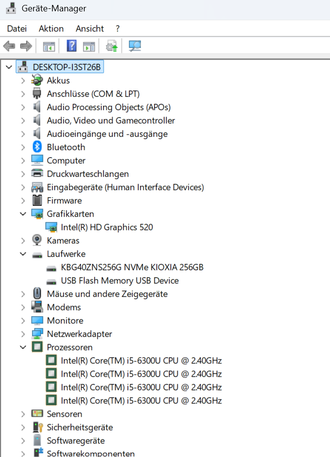Image resolution: width=330 pixels, height=457 pixels.
Task: Click the show/hide console tree toolbar icon
Action: (49, 46)
